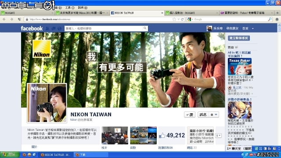Open the Texas Poker ad image
This screenshot has width=281, height=158.
click(240, 66)
